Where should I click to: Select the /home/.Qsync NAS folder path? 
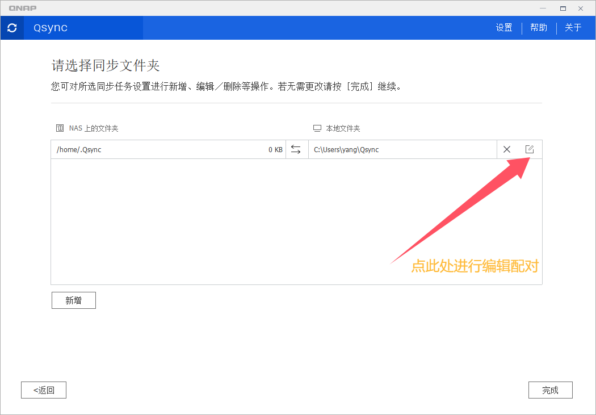click(x=79, y=149)
